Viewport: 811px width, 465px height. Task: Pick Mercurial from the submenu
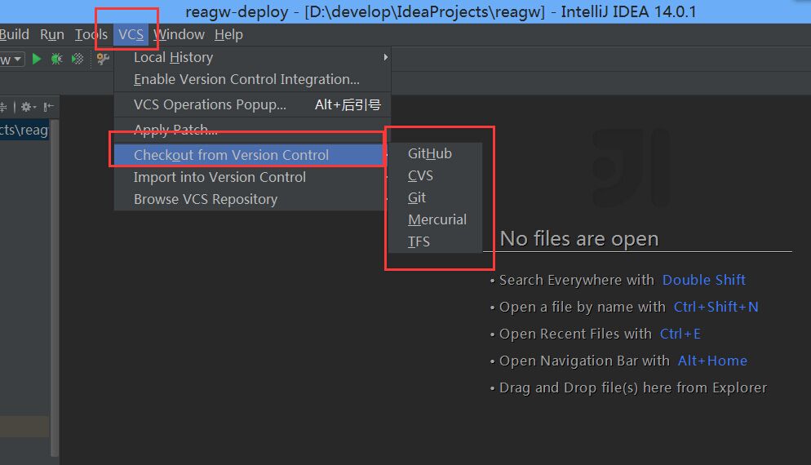coord(437,219)
